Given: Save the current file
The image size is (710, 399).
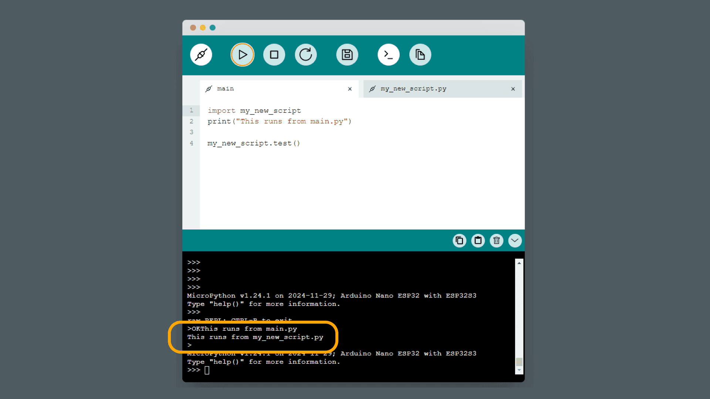Looking at the screenshot, I should point(347,54).
